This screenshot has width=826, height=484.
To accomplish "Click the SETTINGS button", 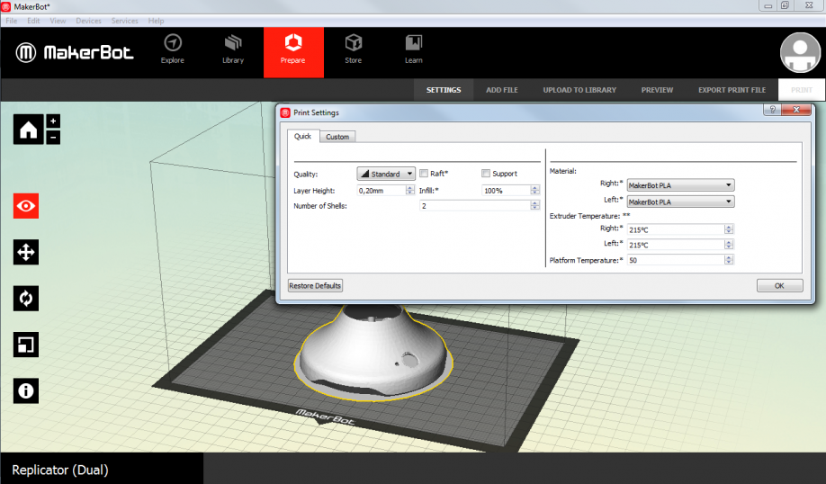I will (444, 90).
